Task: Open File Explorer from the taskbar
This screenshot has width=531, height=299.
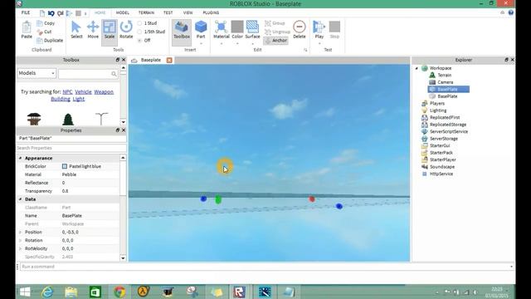Action: click(71, 292)
